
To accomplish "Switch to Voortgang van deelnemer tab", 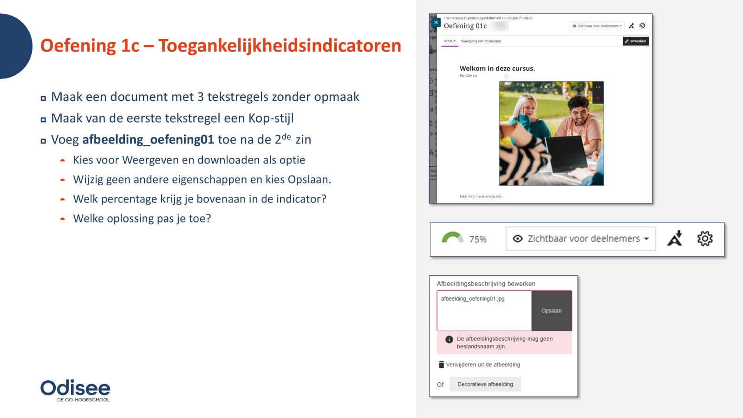I will (481, 41).
